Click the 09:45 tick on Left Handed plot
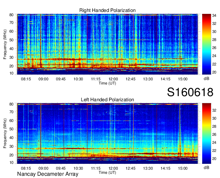This screenshot has width=220, height=178. pos(61,168)
